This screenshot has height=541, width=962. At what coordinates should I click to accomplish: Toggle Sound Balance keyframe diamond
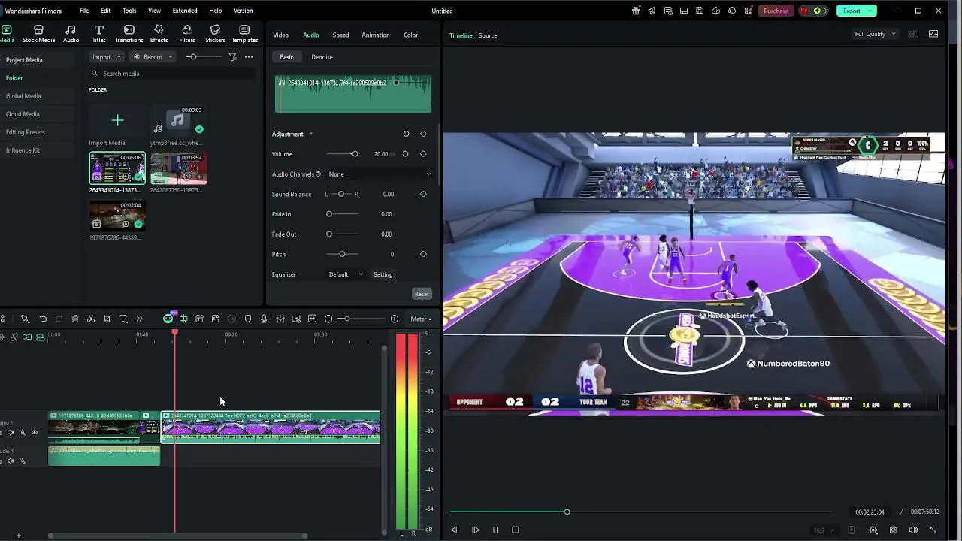pyautogui.click(x=423, y=194)
